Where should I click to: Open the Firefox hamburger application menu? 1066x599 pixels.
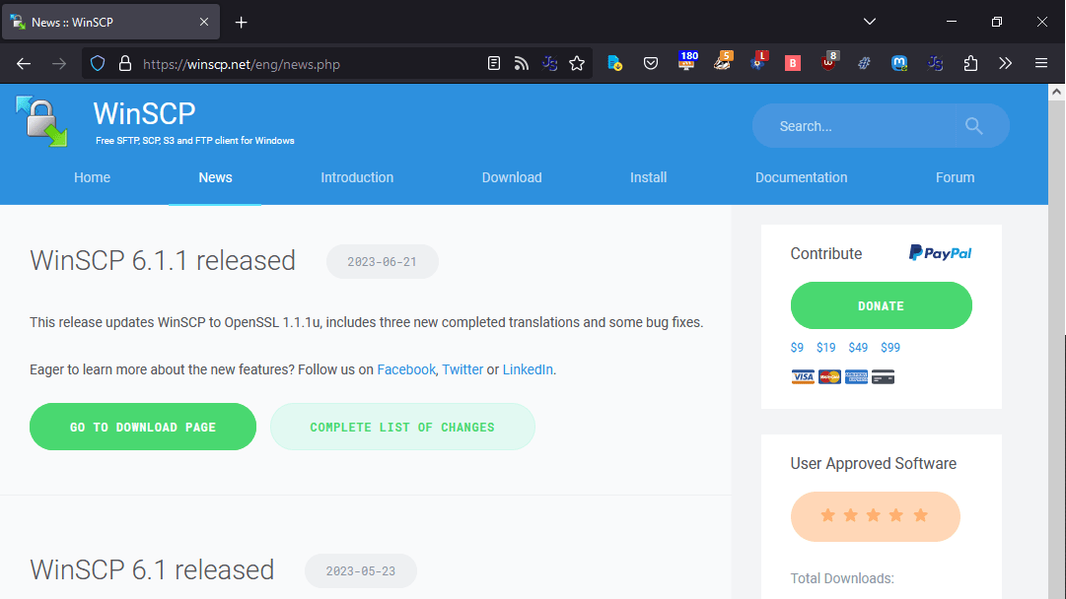pos(1040,63)
